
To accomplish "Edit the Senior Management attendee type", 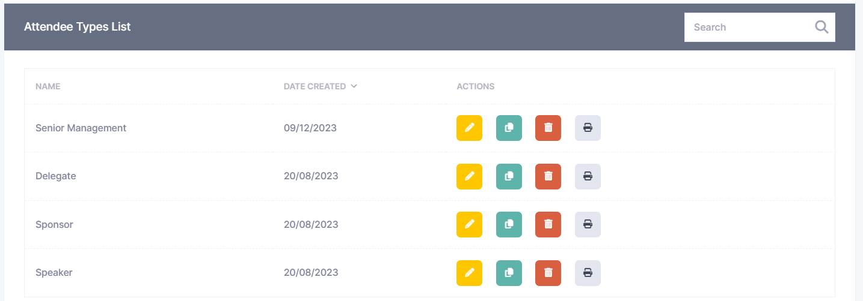I will point(469,128).
